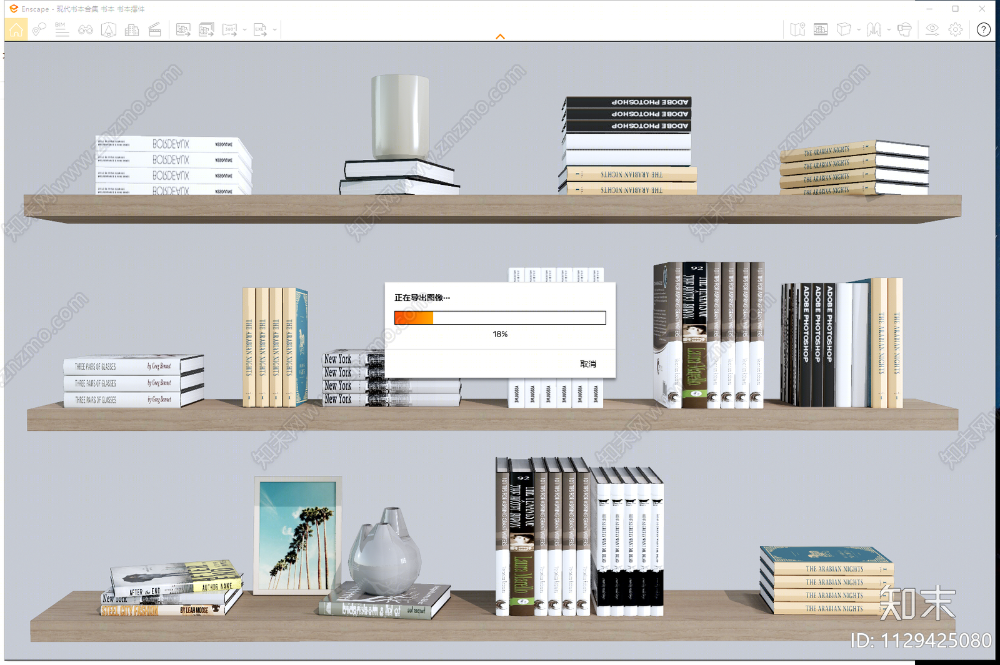Open view management binoculars icon
The width and height of the screenshot is (1000, 665).
tap(86, 29)
